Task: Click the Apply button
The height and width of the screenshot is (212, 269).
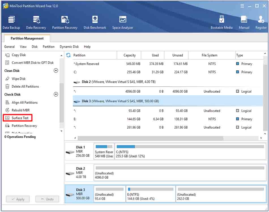Action: 18,199
